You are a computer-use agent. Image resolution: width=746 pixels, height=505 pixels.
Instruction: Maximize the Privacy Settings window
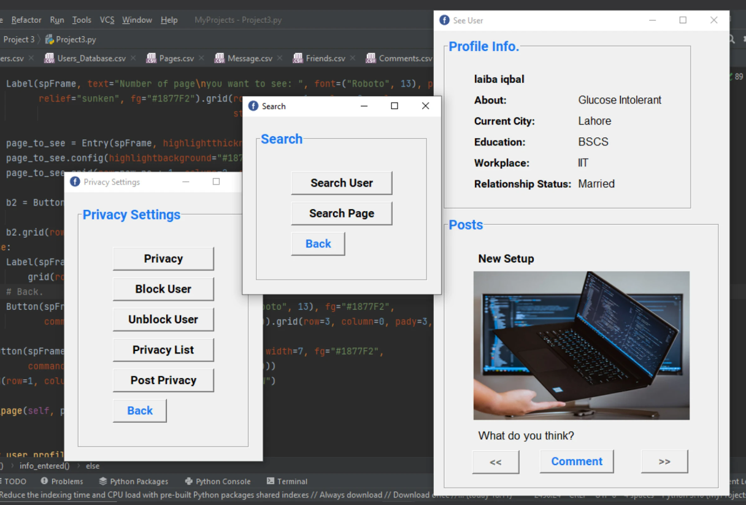pos(216,182)
